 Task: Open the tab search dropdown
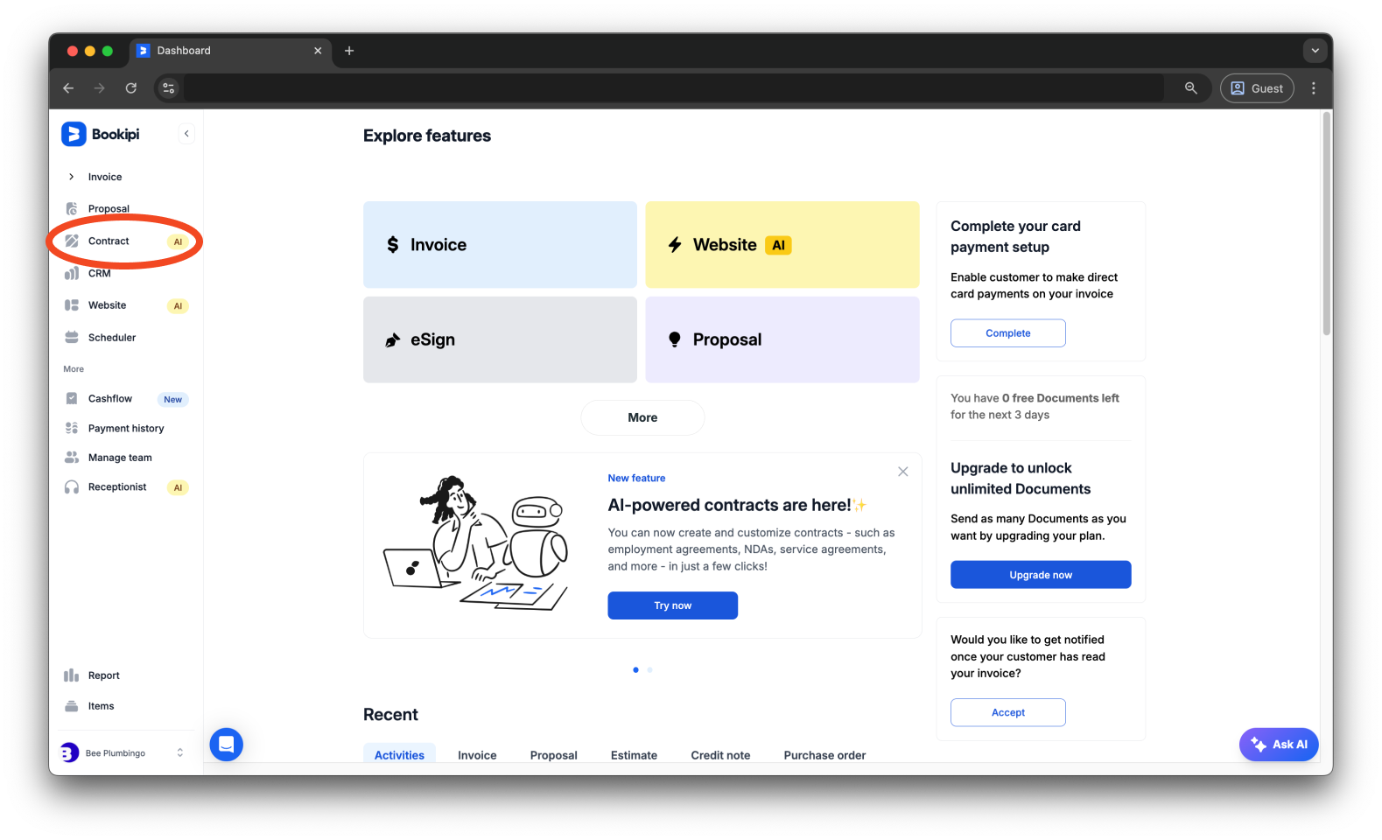coord(1315,51)
